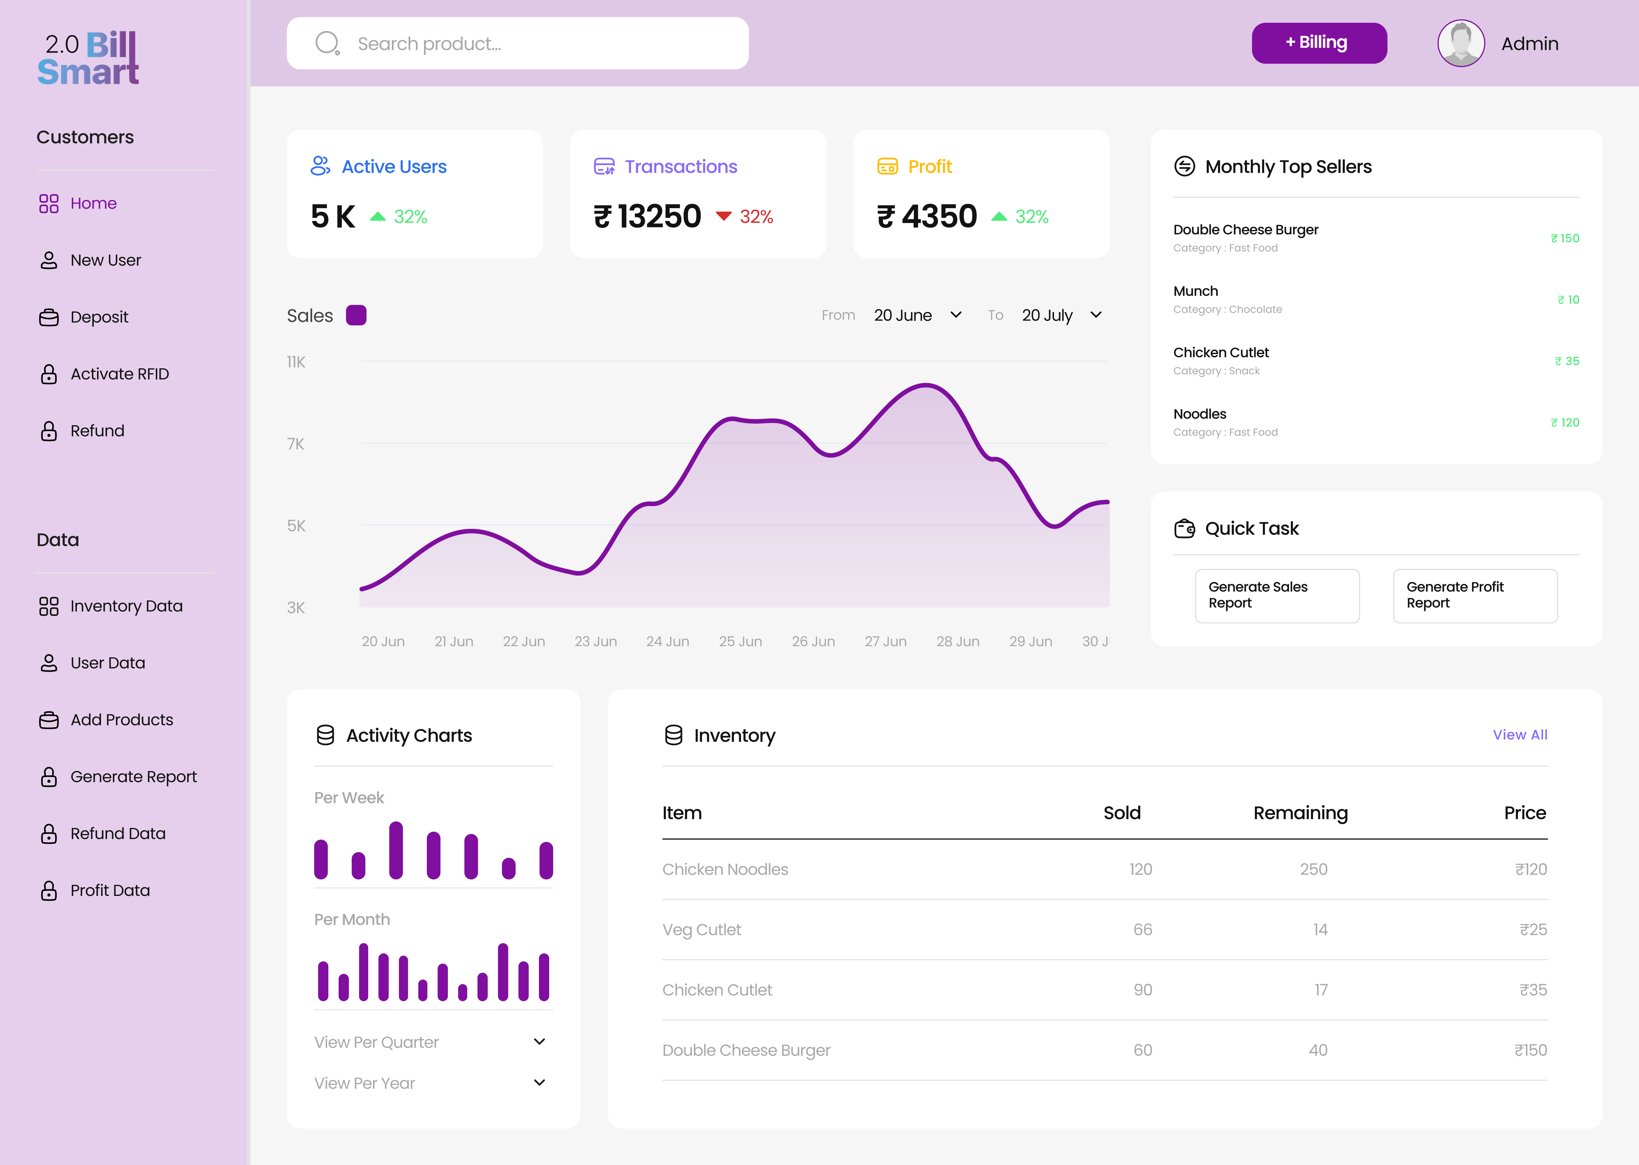This screenshot has width=1639, height=1165.
Task: Click the Add Products wallet icon
Action: [x=49, y=720]
